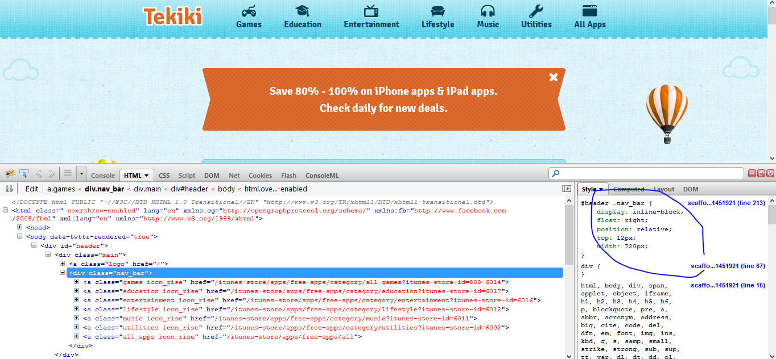Collapse the div class="main" node
This screenshot has height=359, width=776.
[49, 254]
